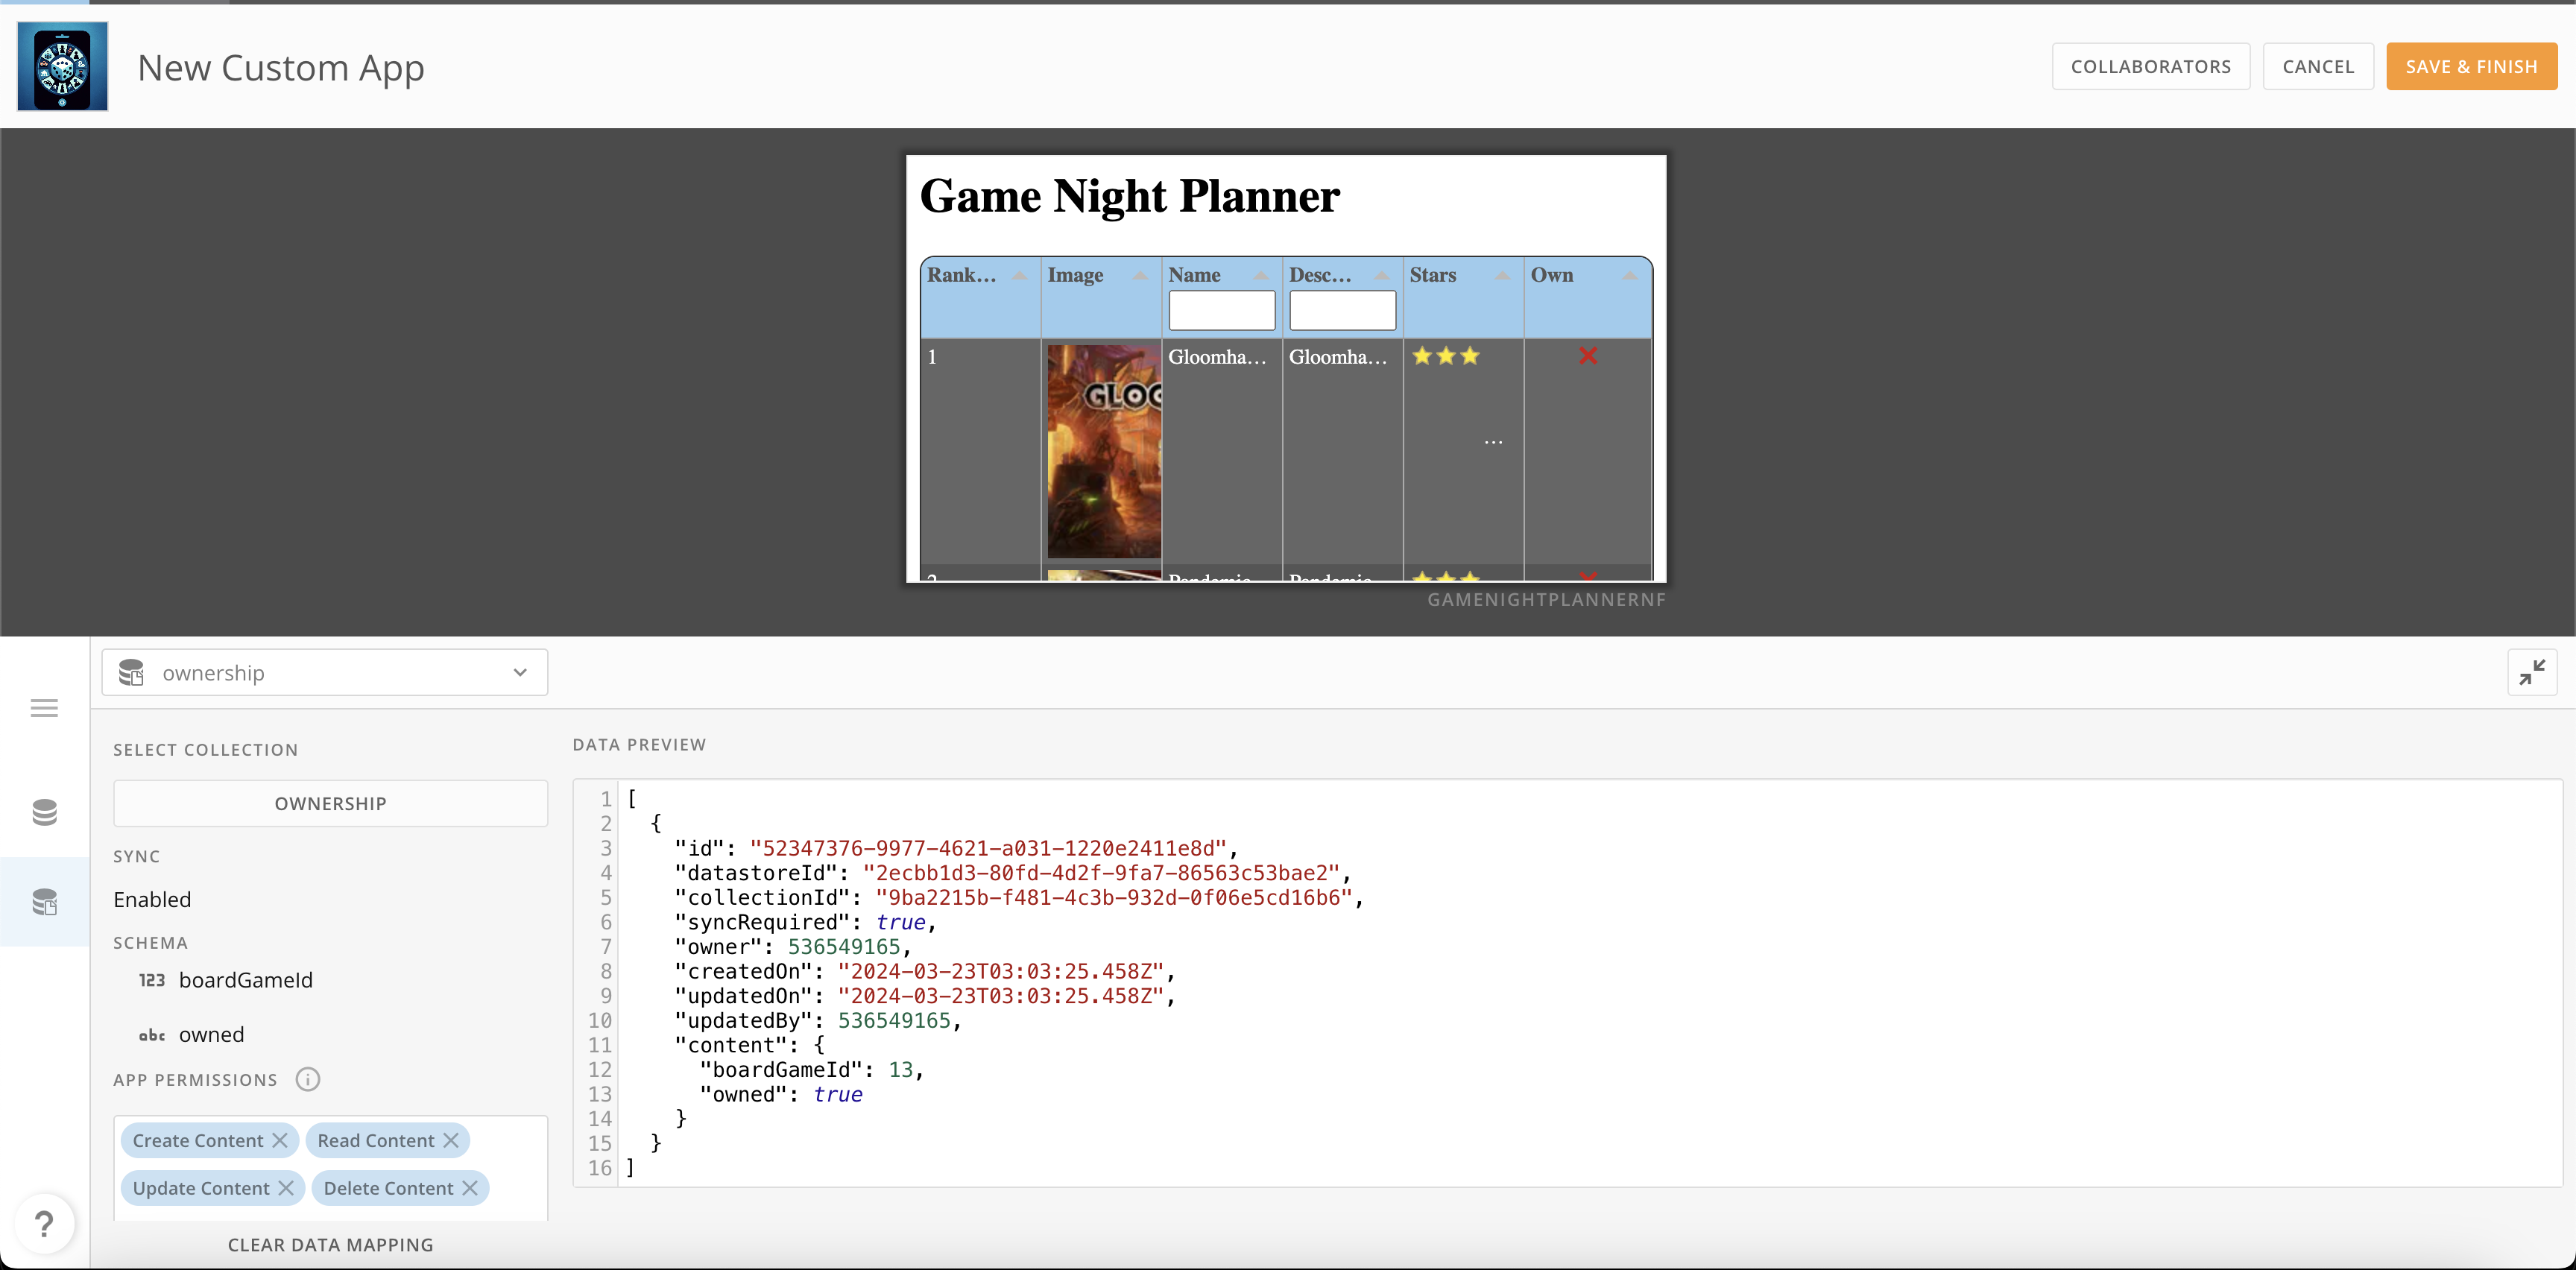Viewport: 2576px width, 1270px height.
Task: Select the datastores database icon in sidebar
Action: 44,812
